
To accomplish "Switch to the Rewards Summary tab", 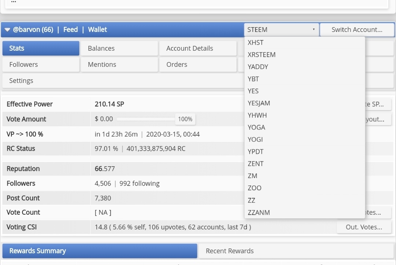I will (100, 251).
